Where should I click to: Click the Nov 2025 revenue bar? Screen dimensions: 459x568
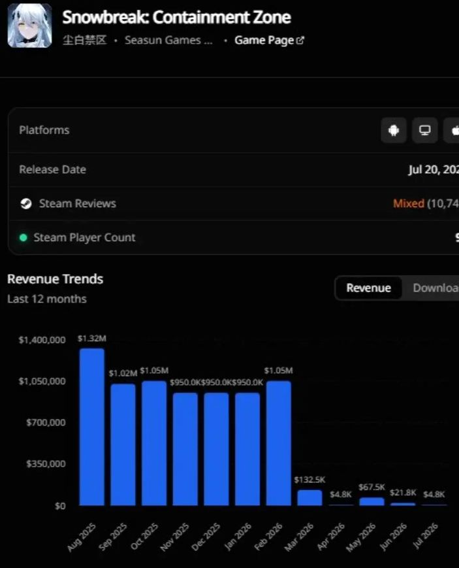185,449
